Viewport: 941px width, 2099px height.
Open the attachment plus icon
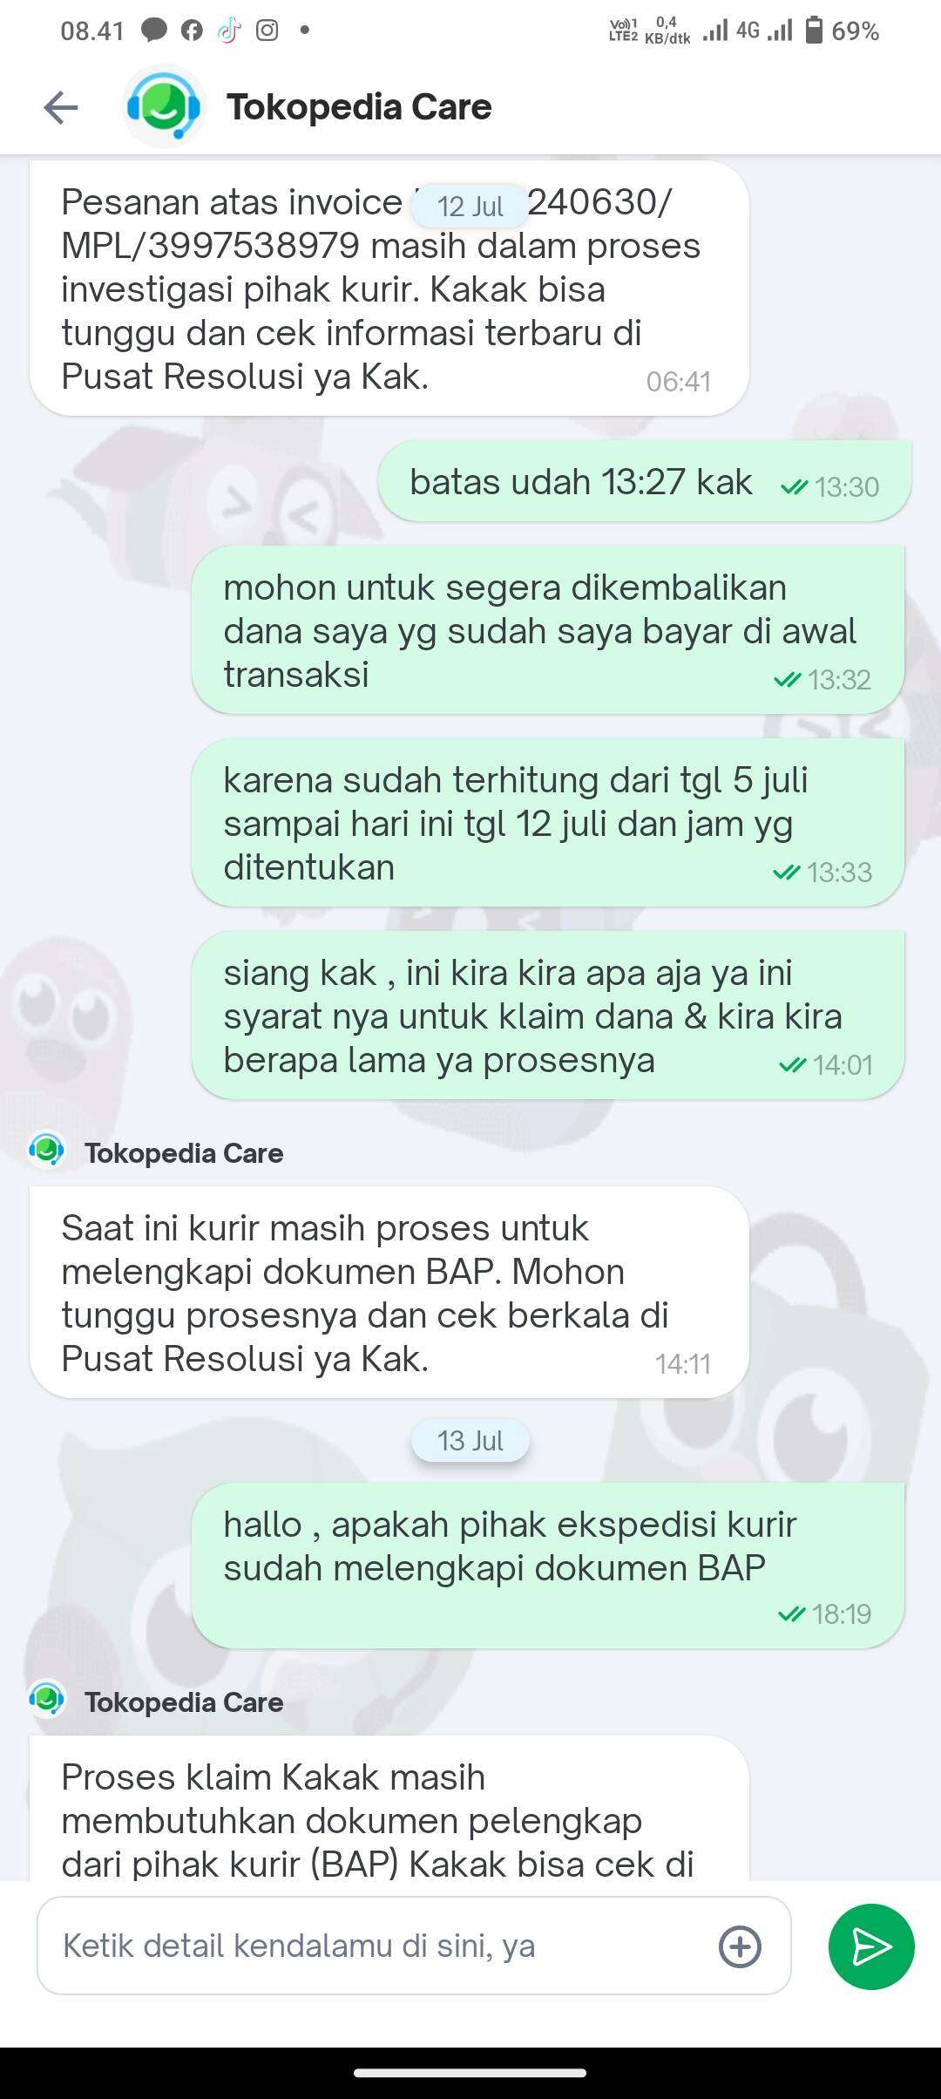pyautogui.click(x=740, y=1946)
